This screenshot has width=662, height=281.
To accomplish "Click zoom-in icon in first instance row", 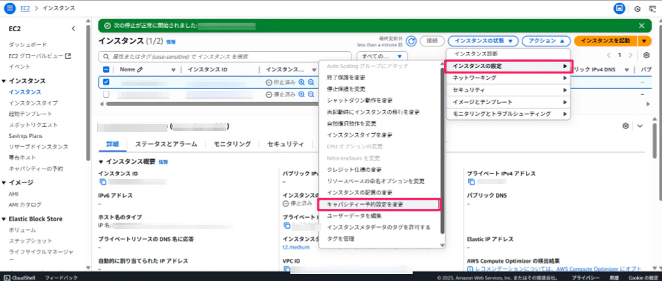I will 302,83.
